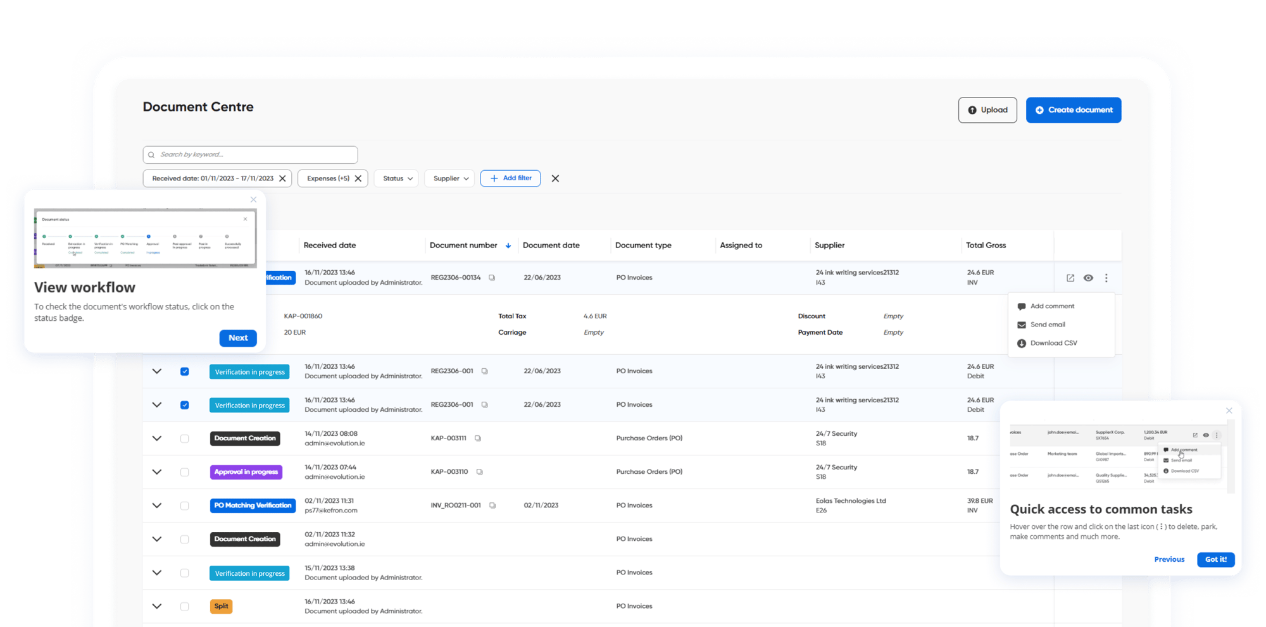Viewport: 1266px width, 627px height.
Task: Expand the Split row
Action: click(x=157, y=606)
